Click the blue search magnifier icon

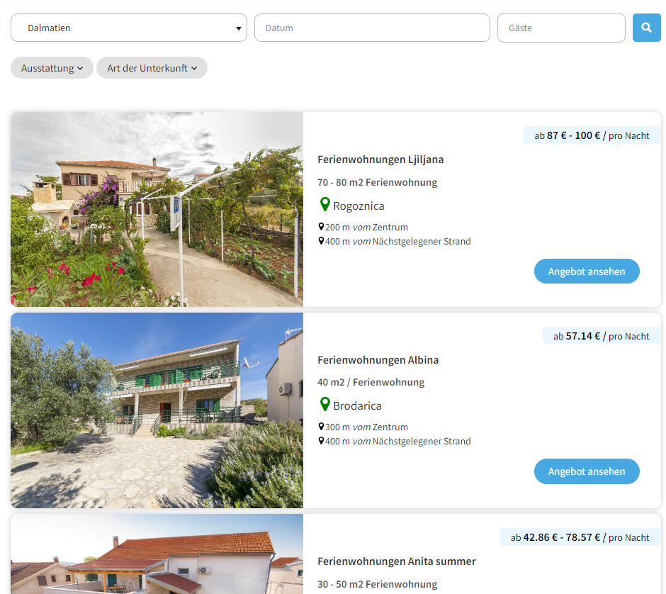click(645, 28)
